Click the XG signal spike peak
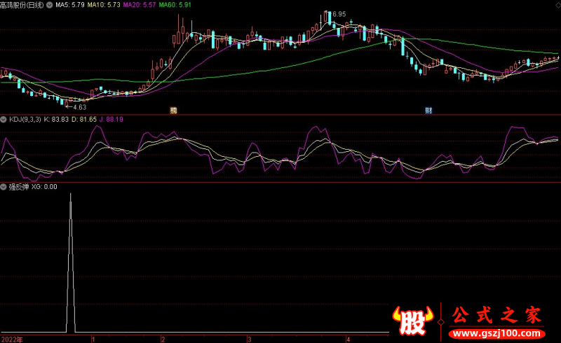Screen dimensions: 561x343 70,195
